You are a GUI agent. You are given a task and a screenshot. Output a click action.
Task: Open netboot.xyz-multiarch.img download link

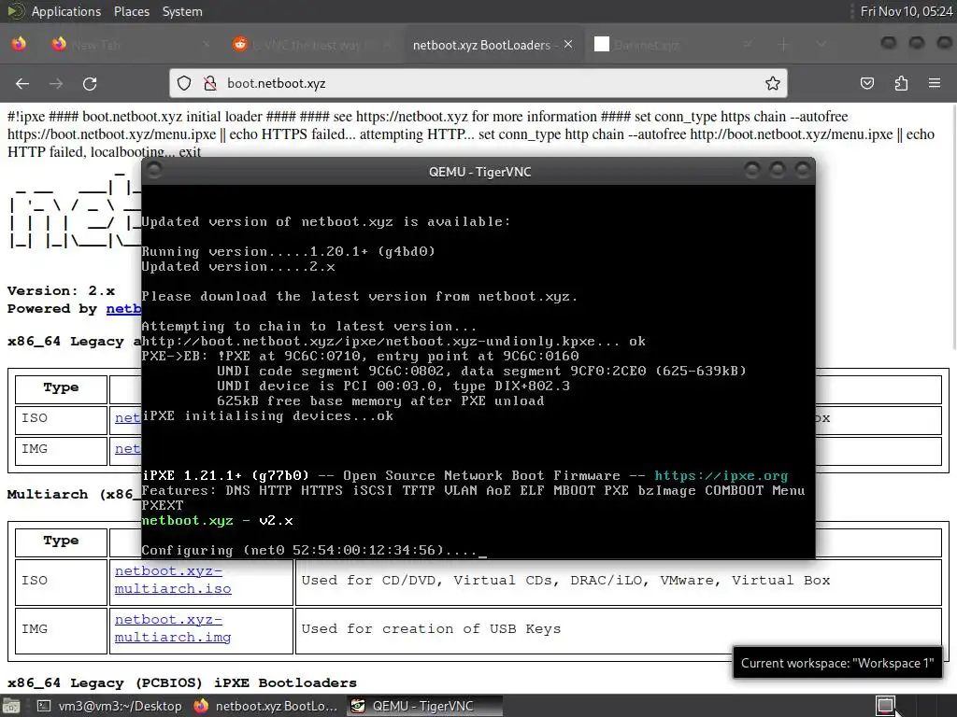tap(173, 628)
